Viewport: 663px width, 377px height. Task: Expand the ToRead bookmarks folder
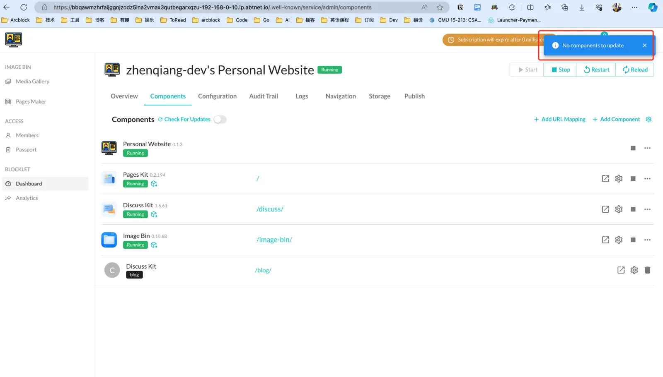(x=173, y=20)
